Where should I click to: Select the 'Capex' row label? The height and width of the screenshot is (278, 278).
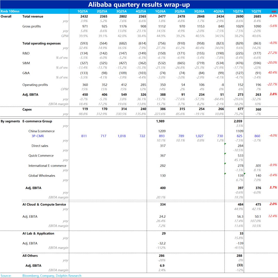tap(27, 110)
